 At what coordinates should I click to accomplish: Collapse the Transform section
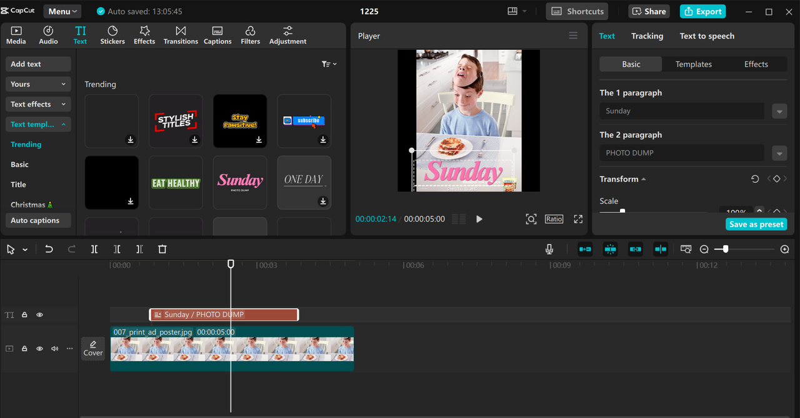(x=644, y=180)
